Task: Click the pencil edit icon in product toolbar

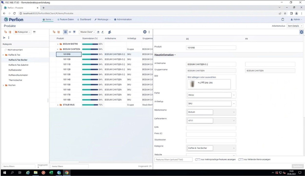Action: coord(103,32)
